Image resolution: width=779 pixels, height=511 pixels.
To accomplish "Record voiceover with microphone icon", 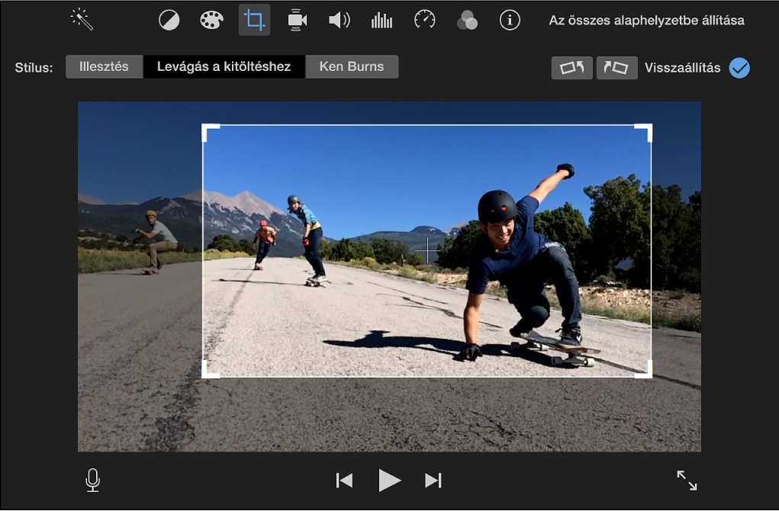I will pyautogui.click(x=93, y=480).
